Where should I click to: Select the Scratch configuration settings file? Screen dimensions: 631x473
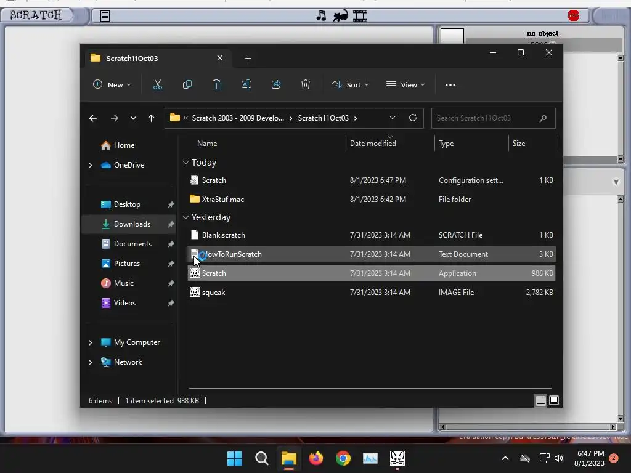372,180
